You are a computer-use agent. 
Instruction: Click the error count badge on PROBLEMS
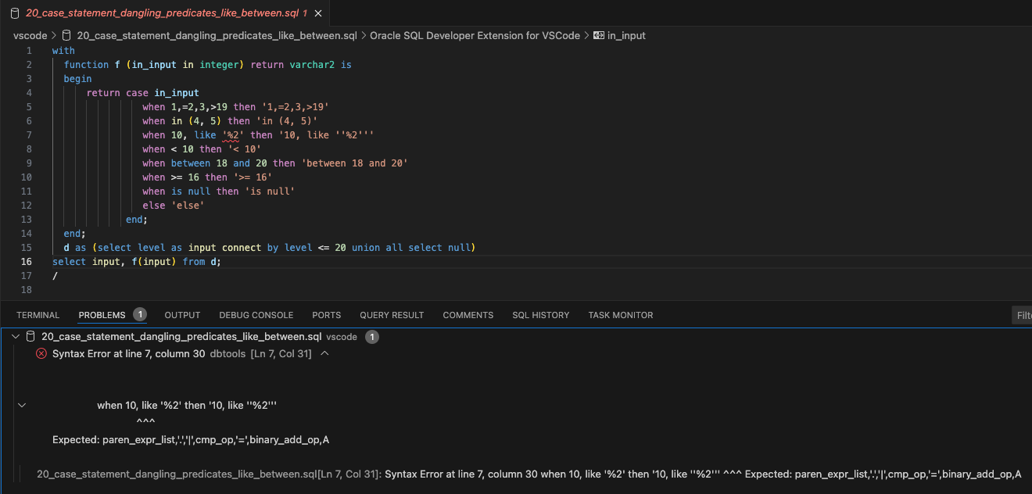tap(140, 314)
